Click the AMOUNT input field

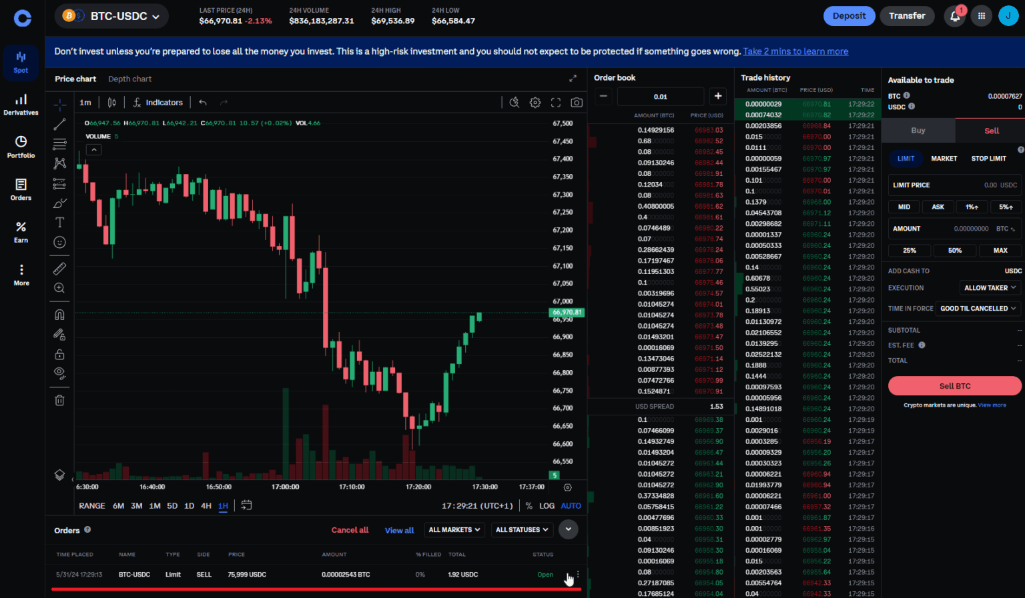point(955,229)
